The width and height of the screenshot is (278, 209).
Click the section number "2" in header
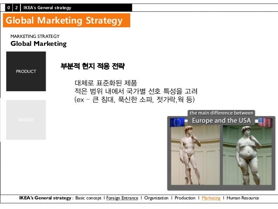pyautogui.click(x=17, y=7)
